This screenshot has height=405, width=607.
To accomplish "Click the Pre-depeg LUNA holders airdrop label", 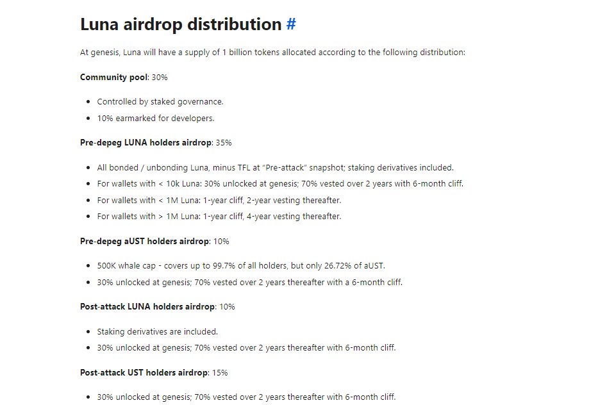I will tap(146, 142).
